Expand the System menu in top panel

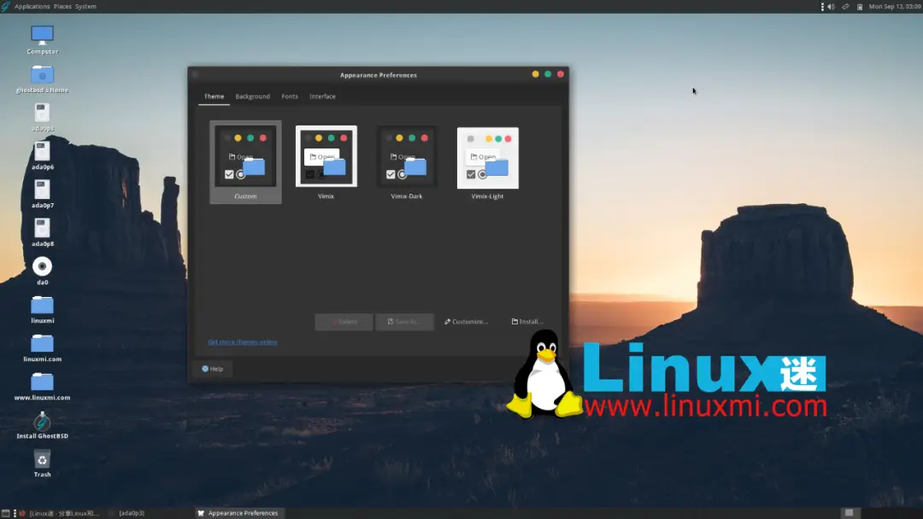(85, 7)
